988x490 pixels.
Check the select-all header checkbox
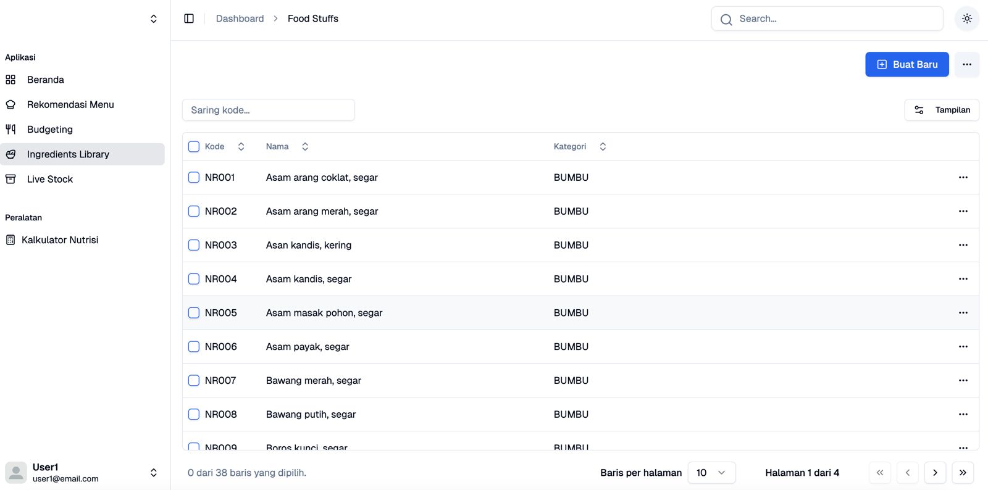(194, 147)
